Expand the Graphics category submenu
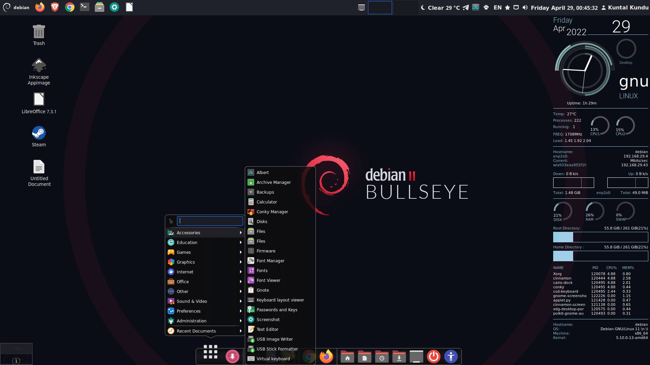Screen dimensions: 650x365 tap(205, 262)
